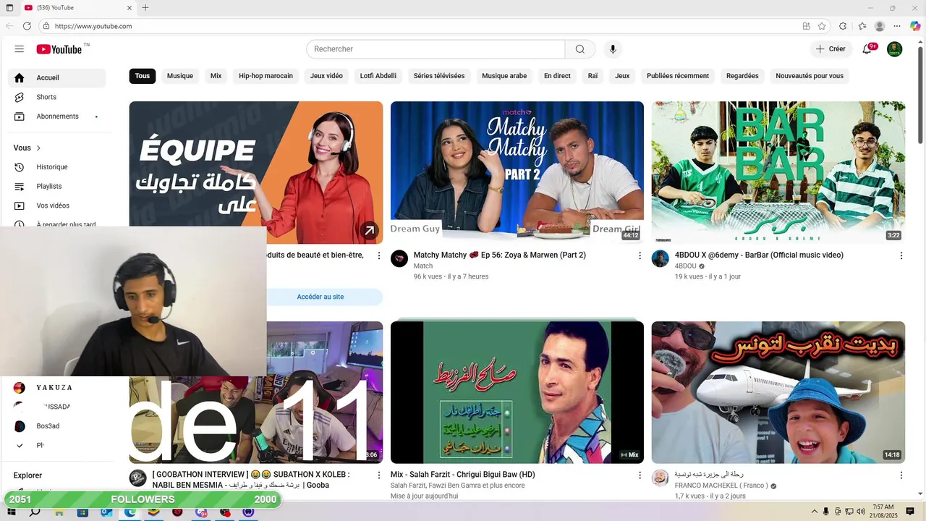This screenshot has height=521, width=926.
Task: Open the Bos3ad subscription channel
Action: (x=57, y=426)
